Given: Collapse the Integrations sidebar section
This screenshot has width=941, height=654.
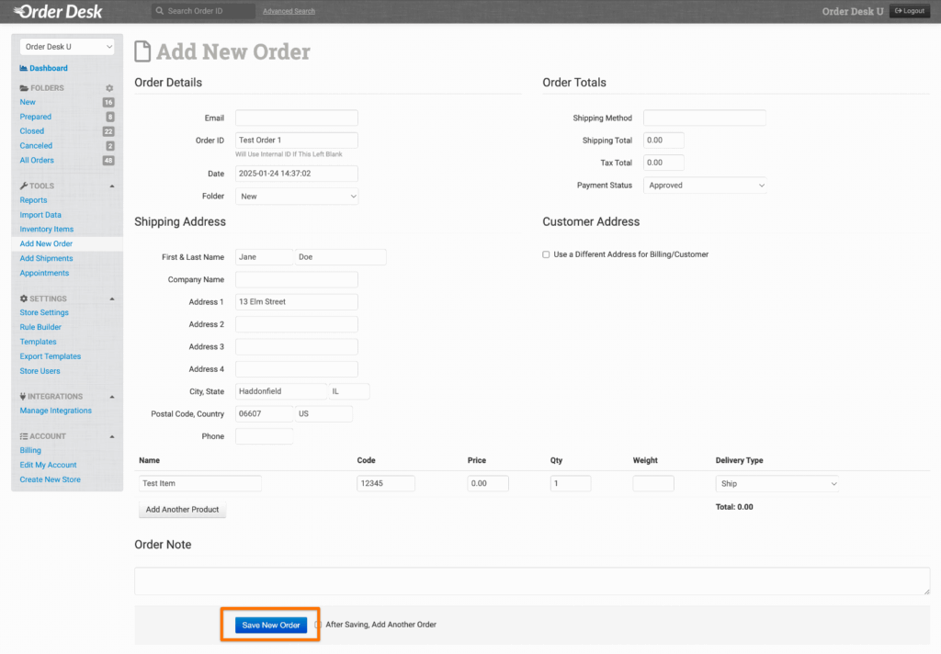Looking at the screenshot, I should pyautogui.click(x=112, y=397).
